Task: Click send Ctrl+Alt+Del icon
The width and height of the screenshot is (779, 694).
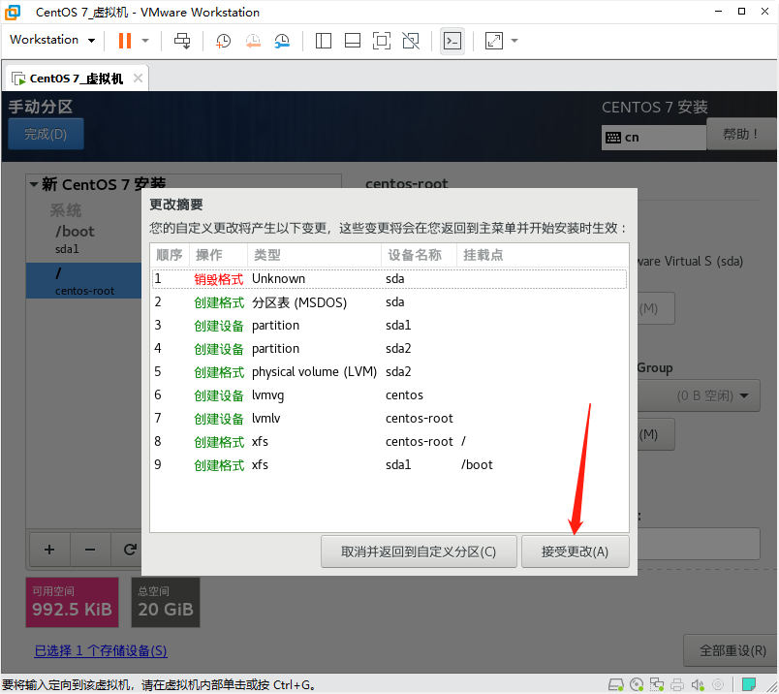Action: point(182,41)
